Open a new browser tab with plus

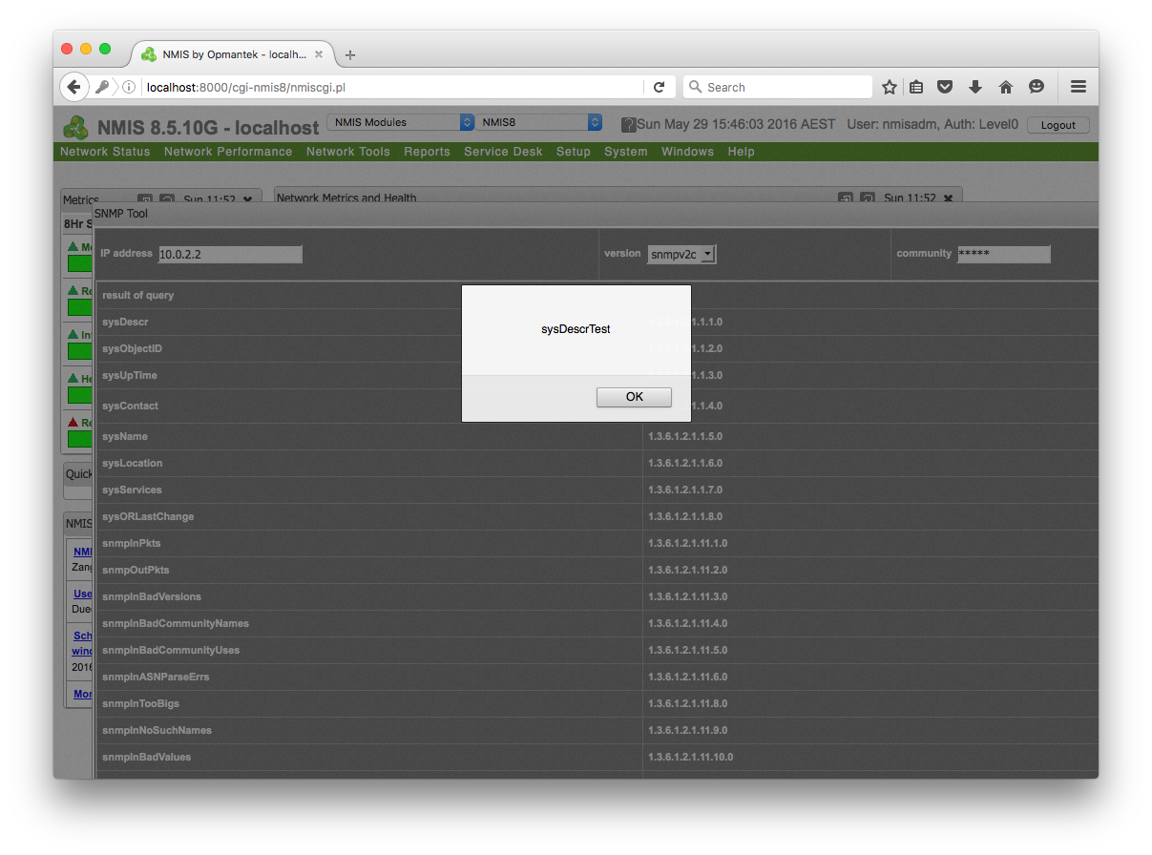tap(350, 55)
